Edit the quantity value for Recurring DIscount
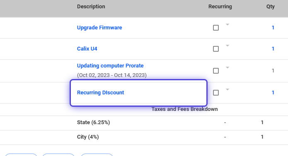 (273, 93)
